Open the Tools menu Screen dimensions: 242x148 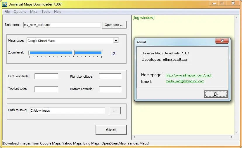coord(46,12)
